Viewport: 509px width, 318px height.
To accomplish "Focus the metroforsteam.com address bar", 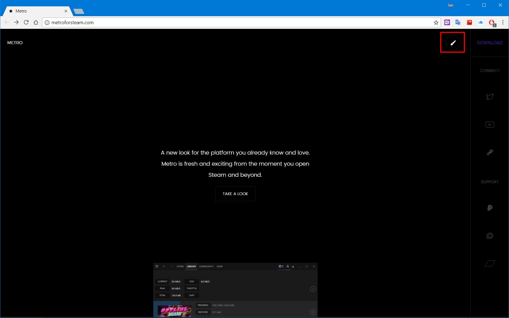I will click(x=241, y=23).
